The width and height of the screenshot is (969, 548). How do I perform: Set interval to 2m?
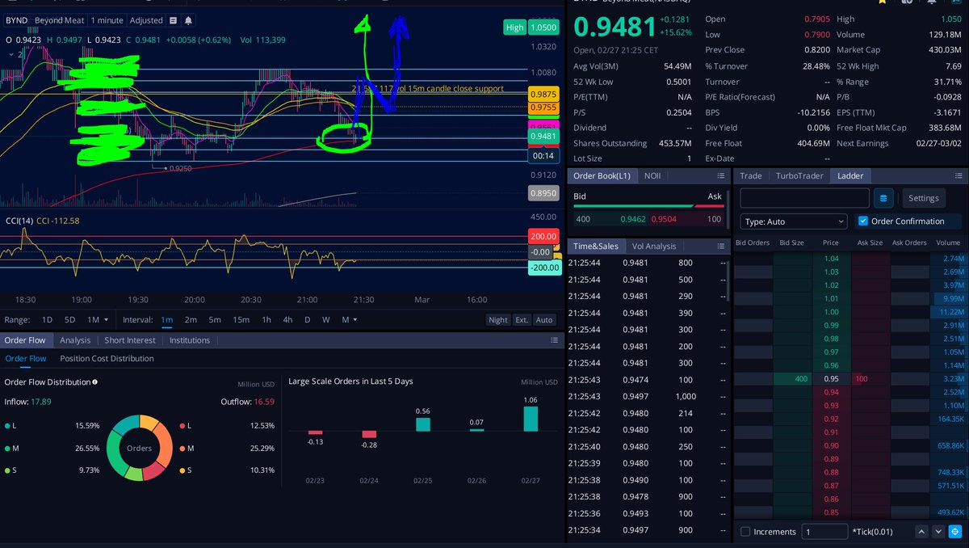point(191,319)
